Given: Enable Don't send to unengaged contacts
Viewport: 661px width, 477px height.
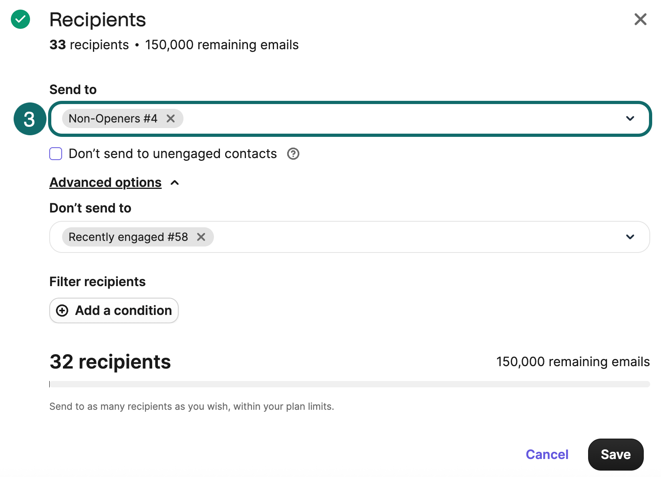Looking at the screenshot, I should pyautogui.click(x=56, y=154).
